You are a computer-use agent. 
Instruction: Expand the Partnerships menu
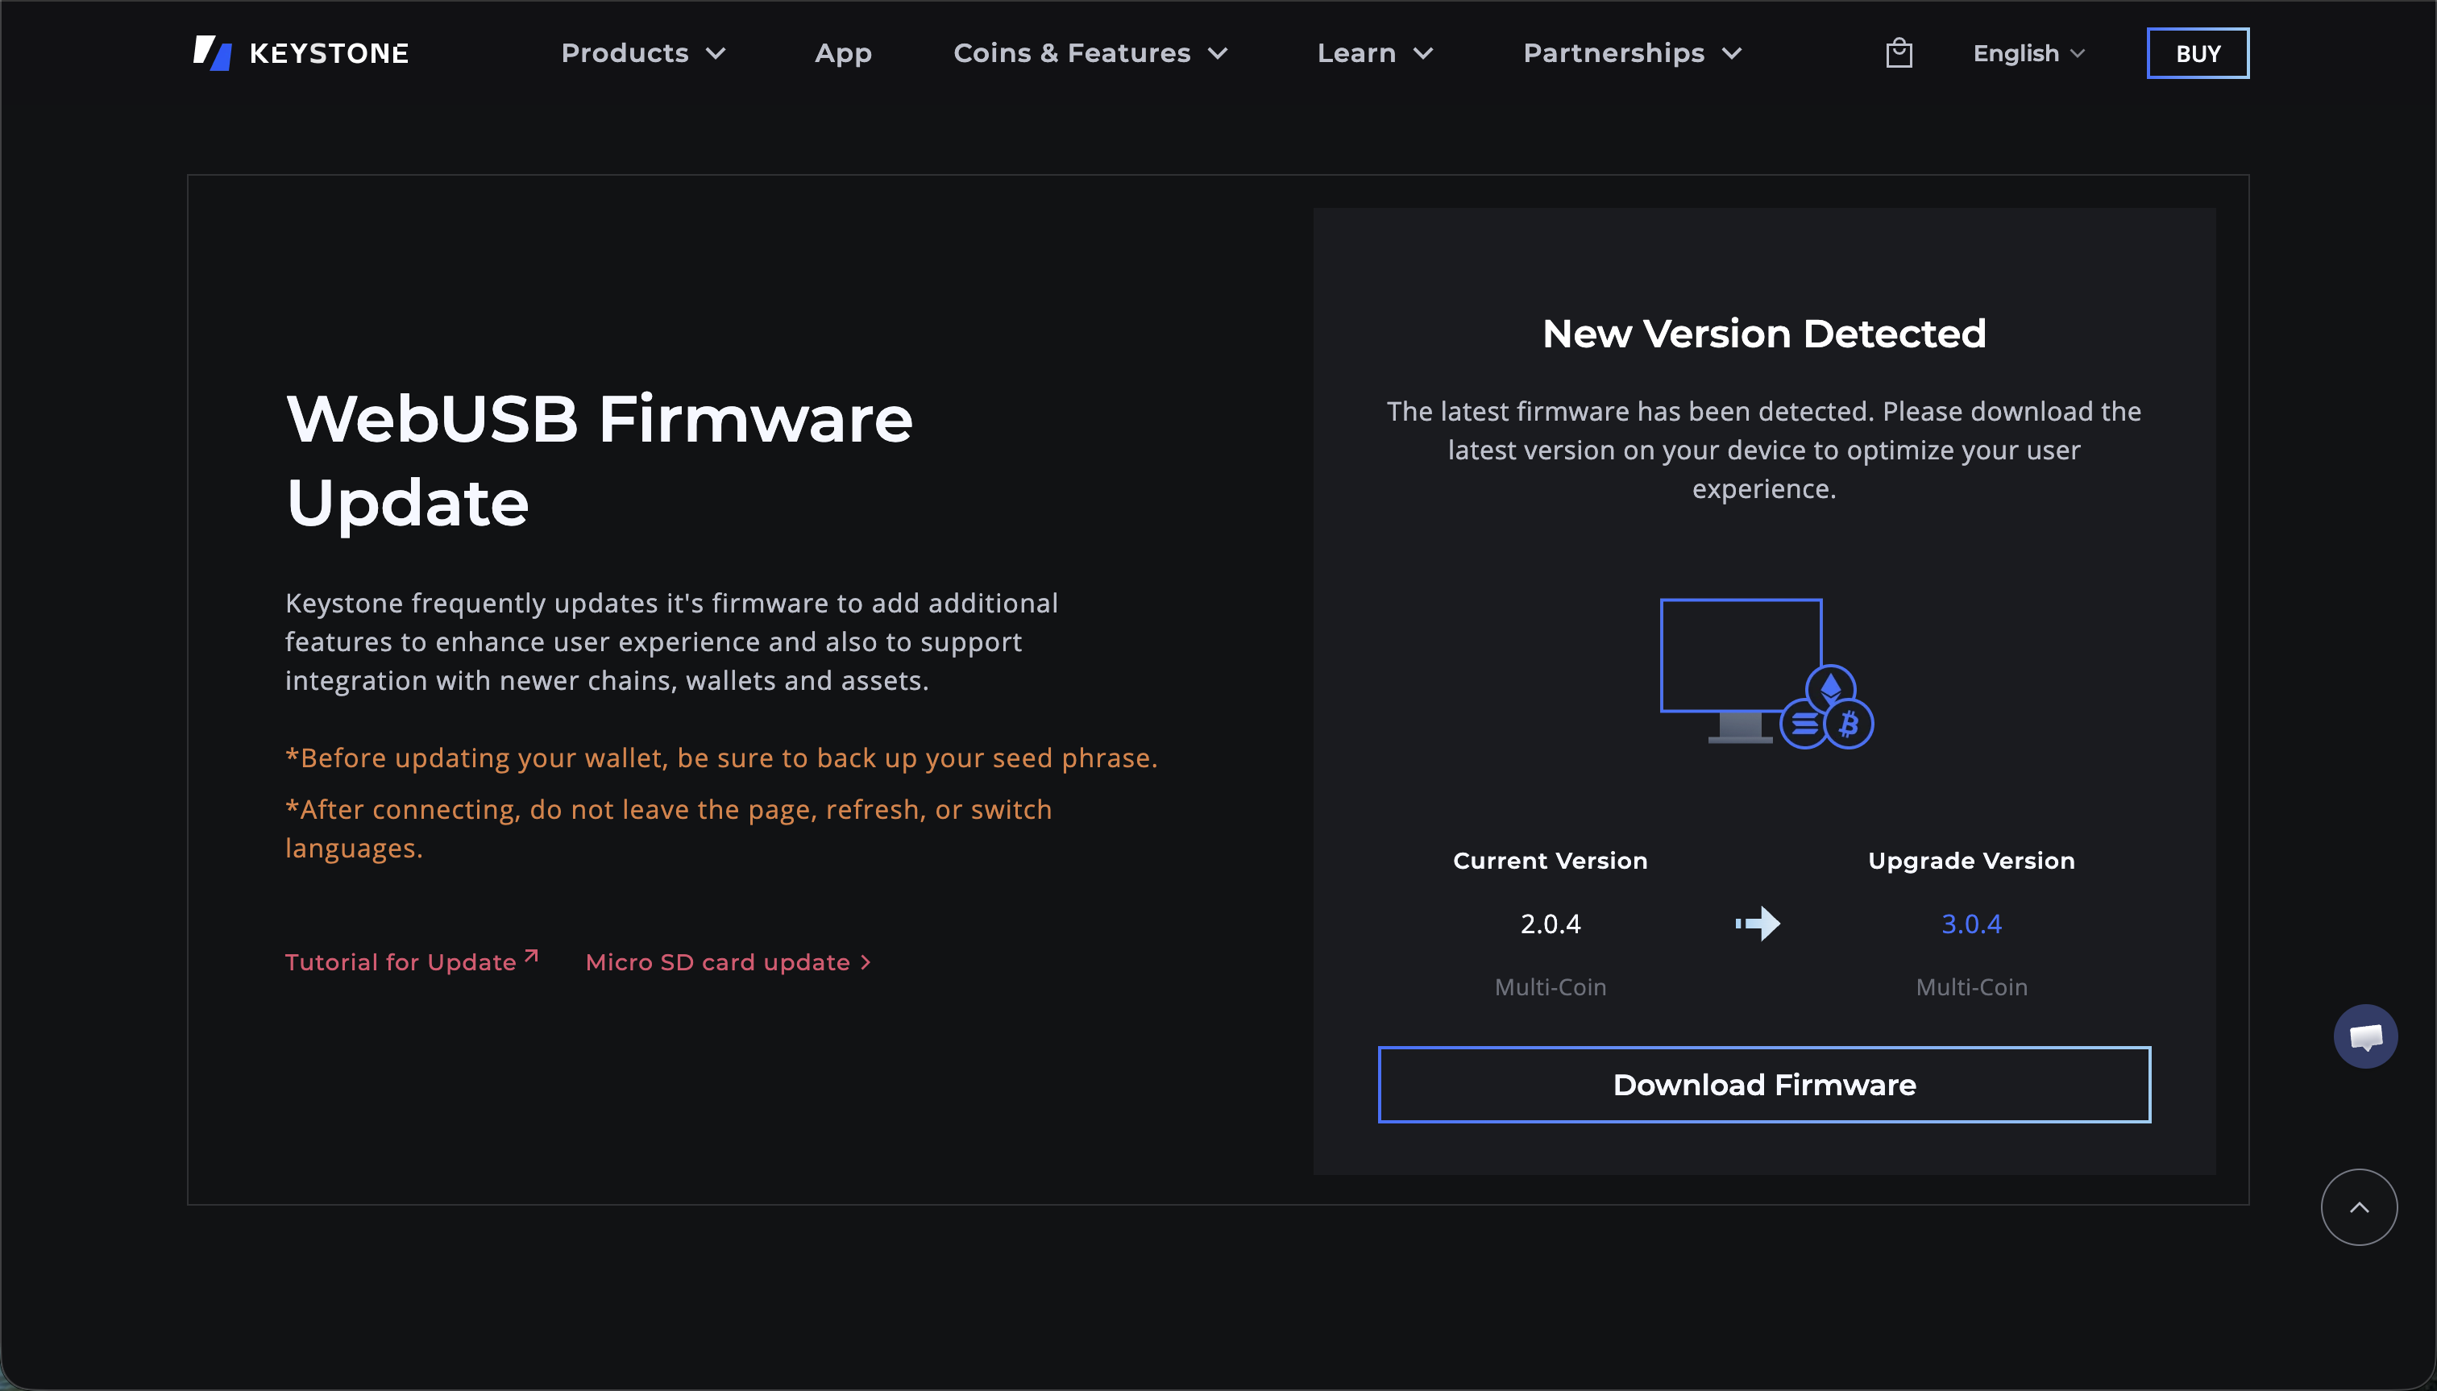click(x=1632, y=52)
